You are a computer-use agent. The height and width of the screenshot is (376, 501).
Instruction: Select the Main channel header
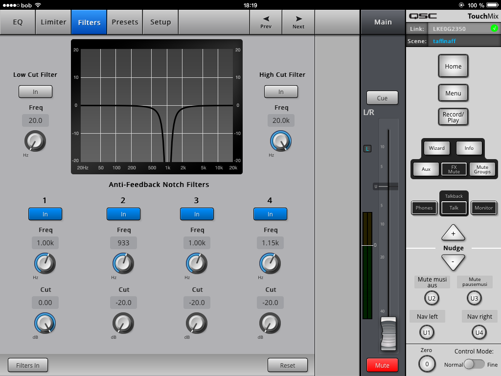click(x=383, y=22)
